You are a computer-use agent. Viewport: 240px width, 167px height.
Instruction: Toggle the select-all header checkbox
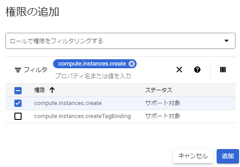point(18,91)
